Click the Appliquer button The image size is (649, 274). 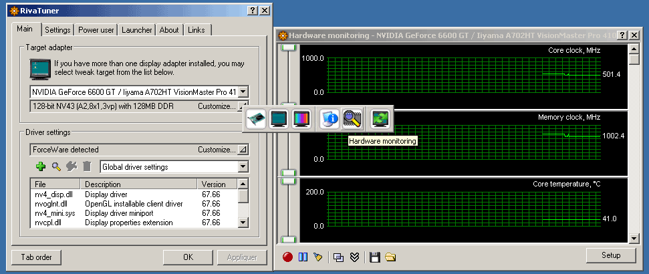pos(242,257)
